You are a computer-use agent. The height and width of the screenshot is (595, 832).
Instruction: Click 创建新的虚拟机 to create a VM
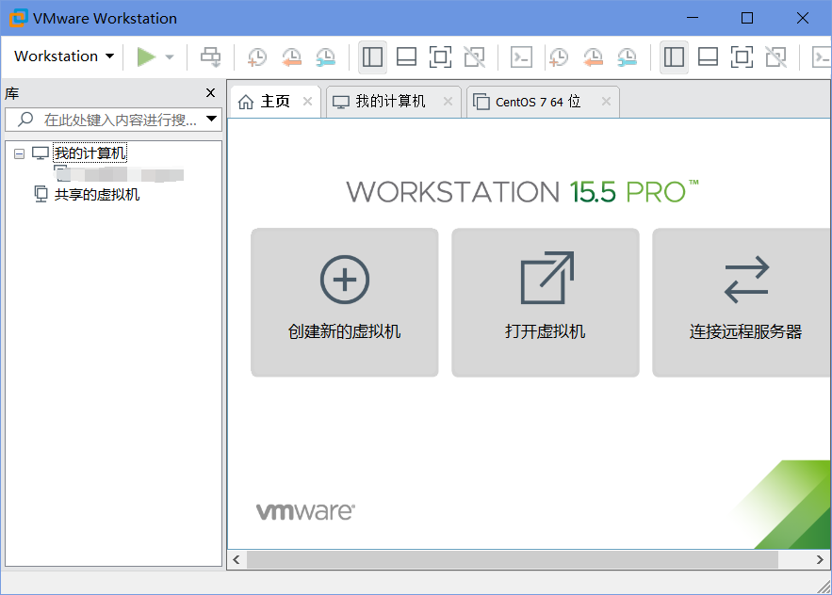pyautogui.click(x=345, y=302)
